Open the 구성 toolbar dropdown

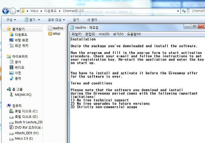(11, 20)
